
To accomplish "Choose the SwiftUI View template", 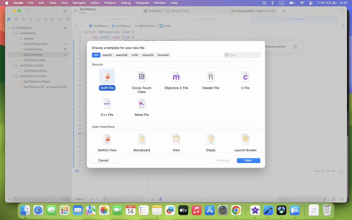I will pyautogui.click(x=107, y=139).
